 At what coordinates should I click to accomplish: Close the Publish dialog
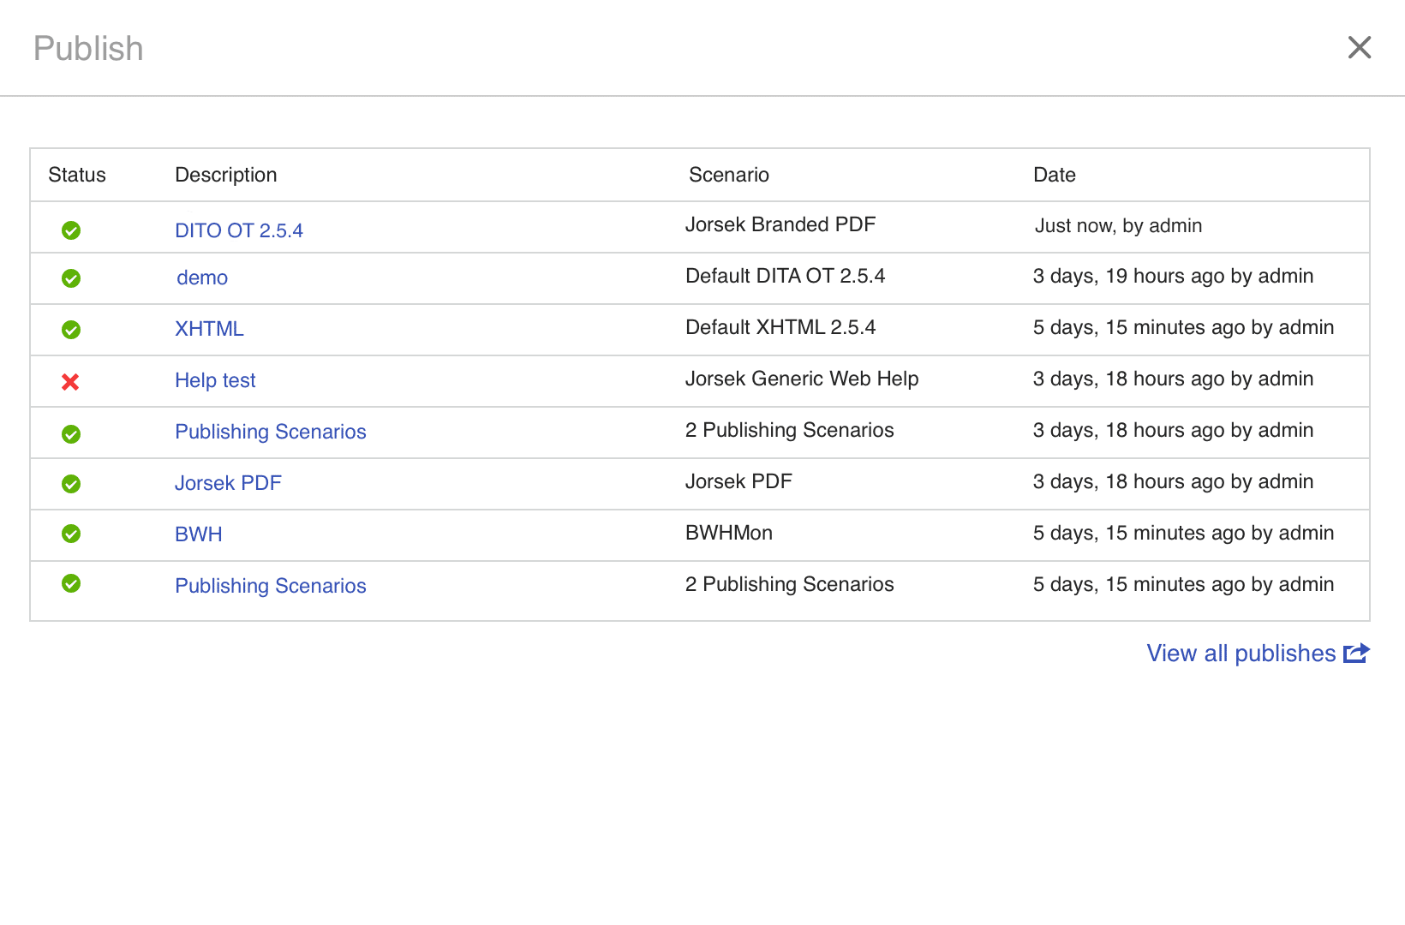(x=1360, y=47)
